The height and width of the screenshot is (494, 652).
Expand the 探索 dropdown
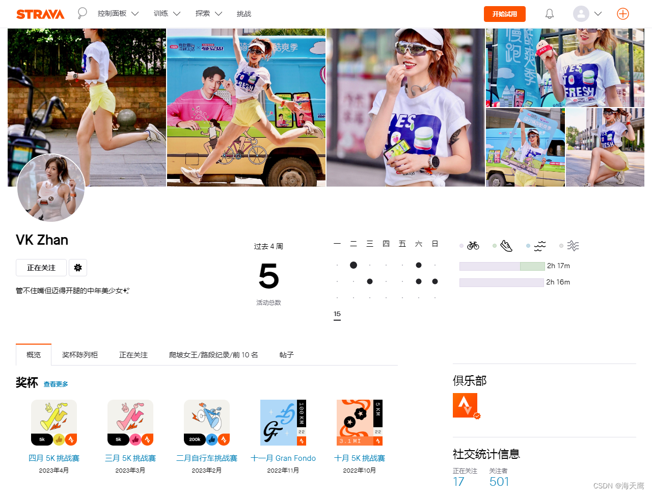click(208, 14)
